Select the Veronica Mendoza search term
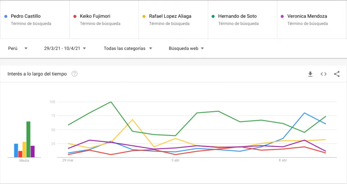 (x=307, y=16)
